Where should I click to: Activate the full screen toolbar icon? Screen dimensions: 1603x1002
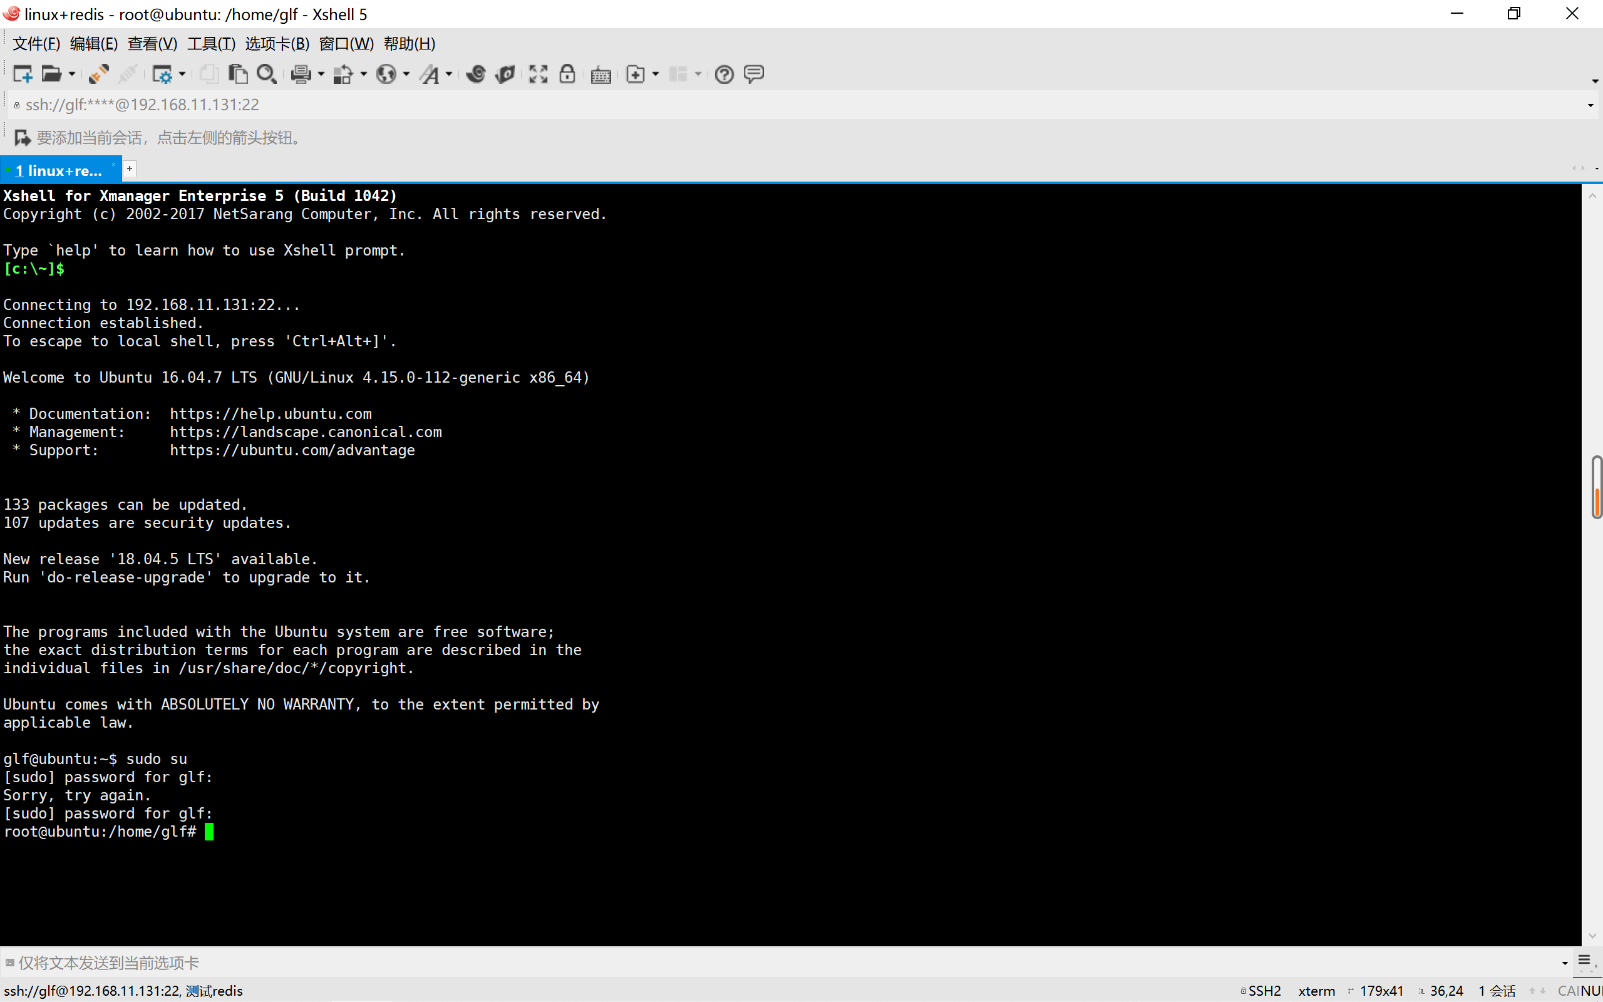[x=537, y=75]
